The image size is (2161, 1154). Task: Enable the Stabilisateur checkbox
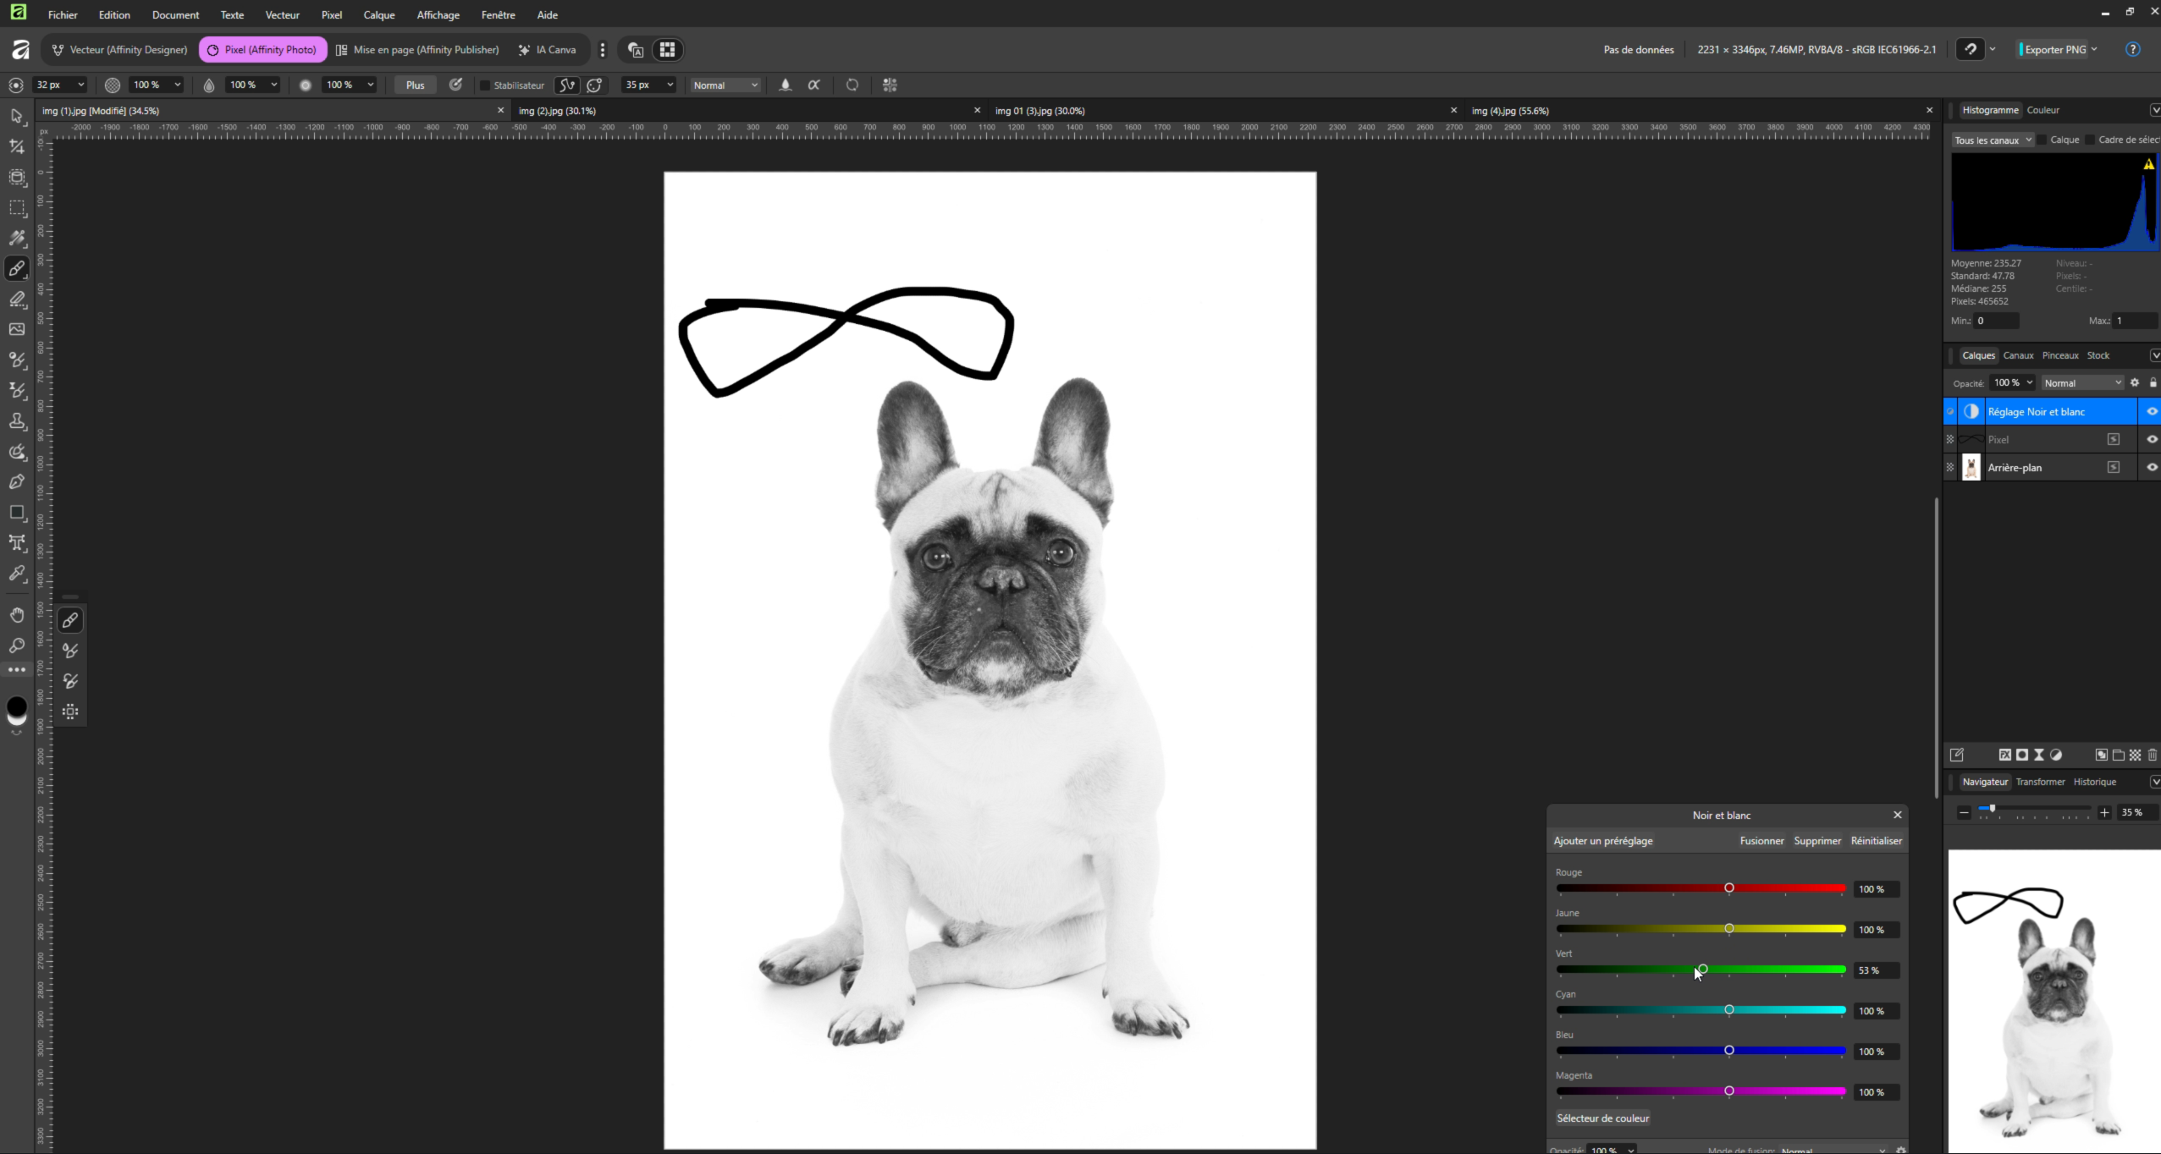click(x=485, y=85)
